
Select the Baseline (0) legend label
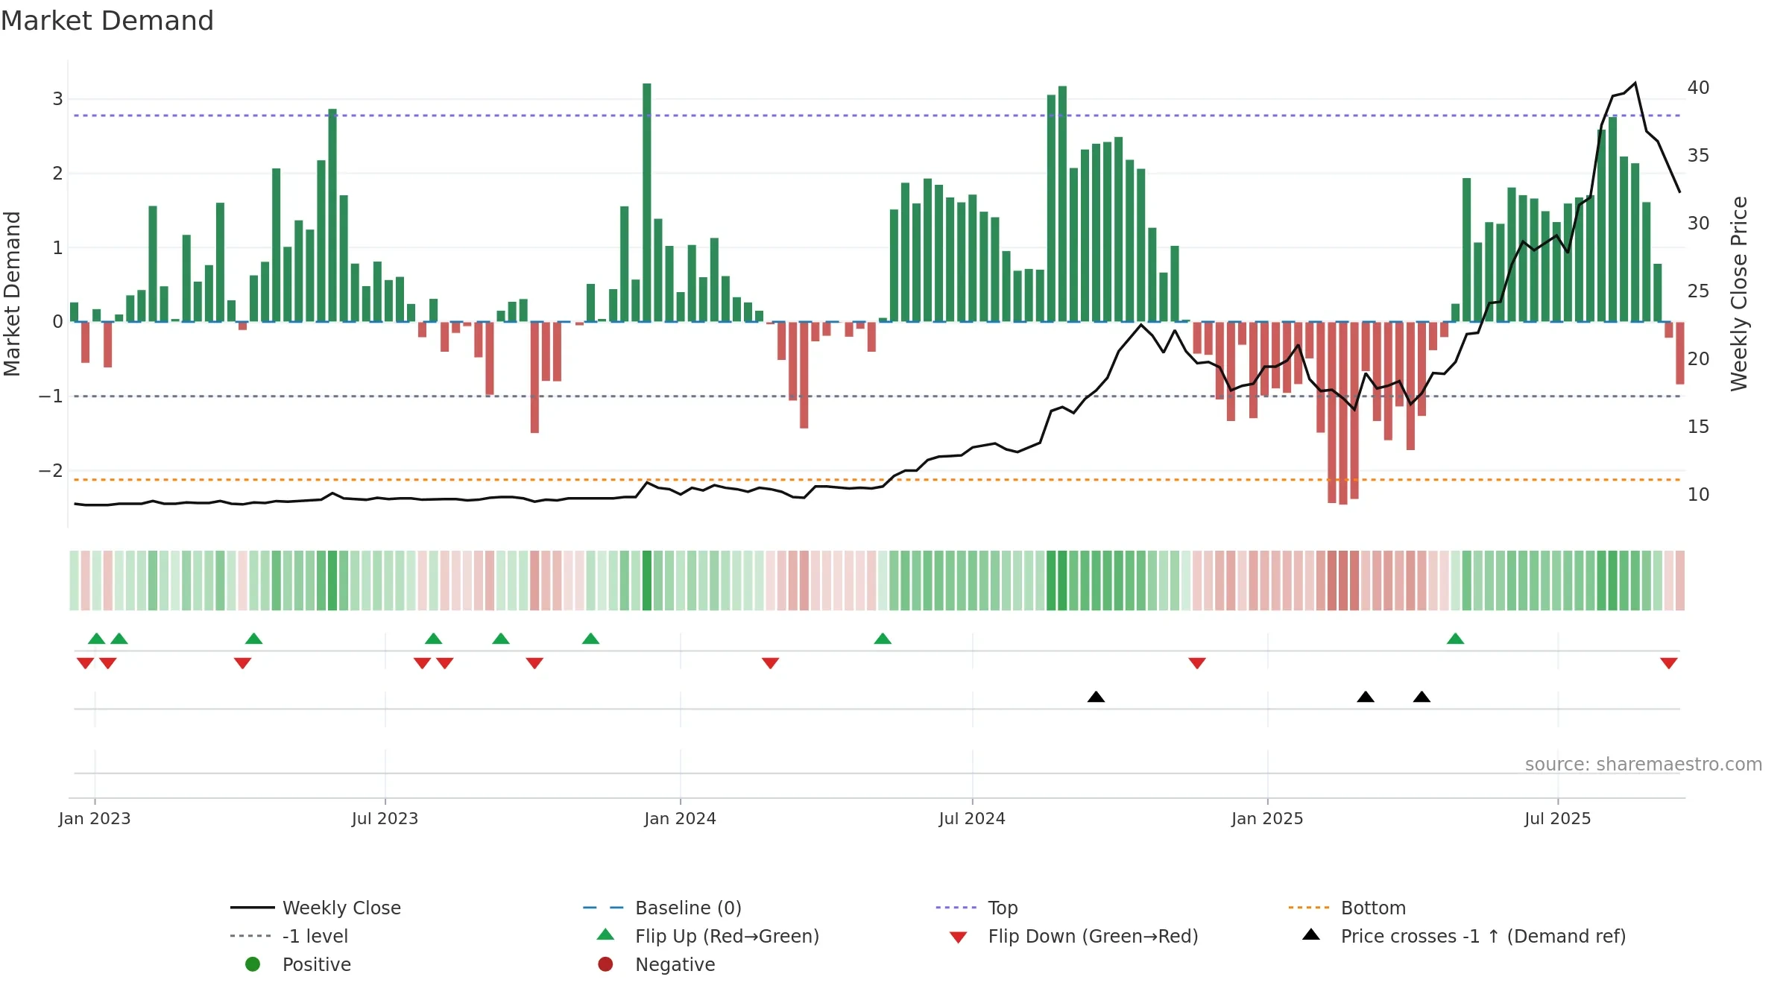pos(688,908)
